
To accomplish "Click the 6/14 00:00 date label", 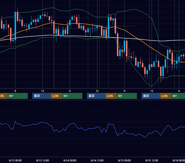I will (70, 160).
